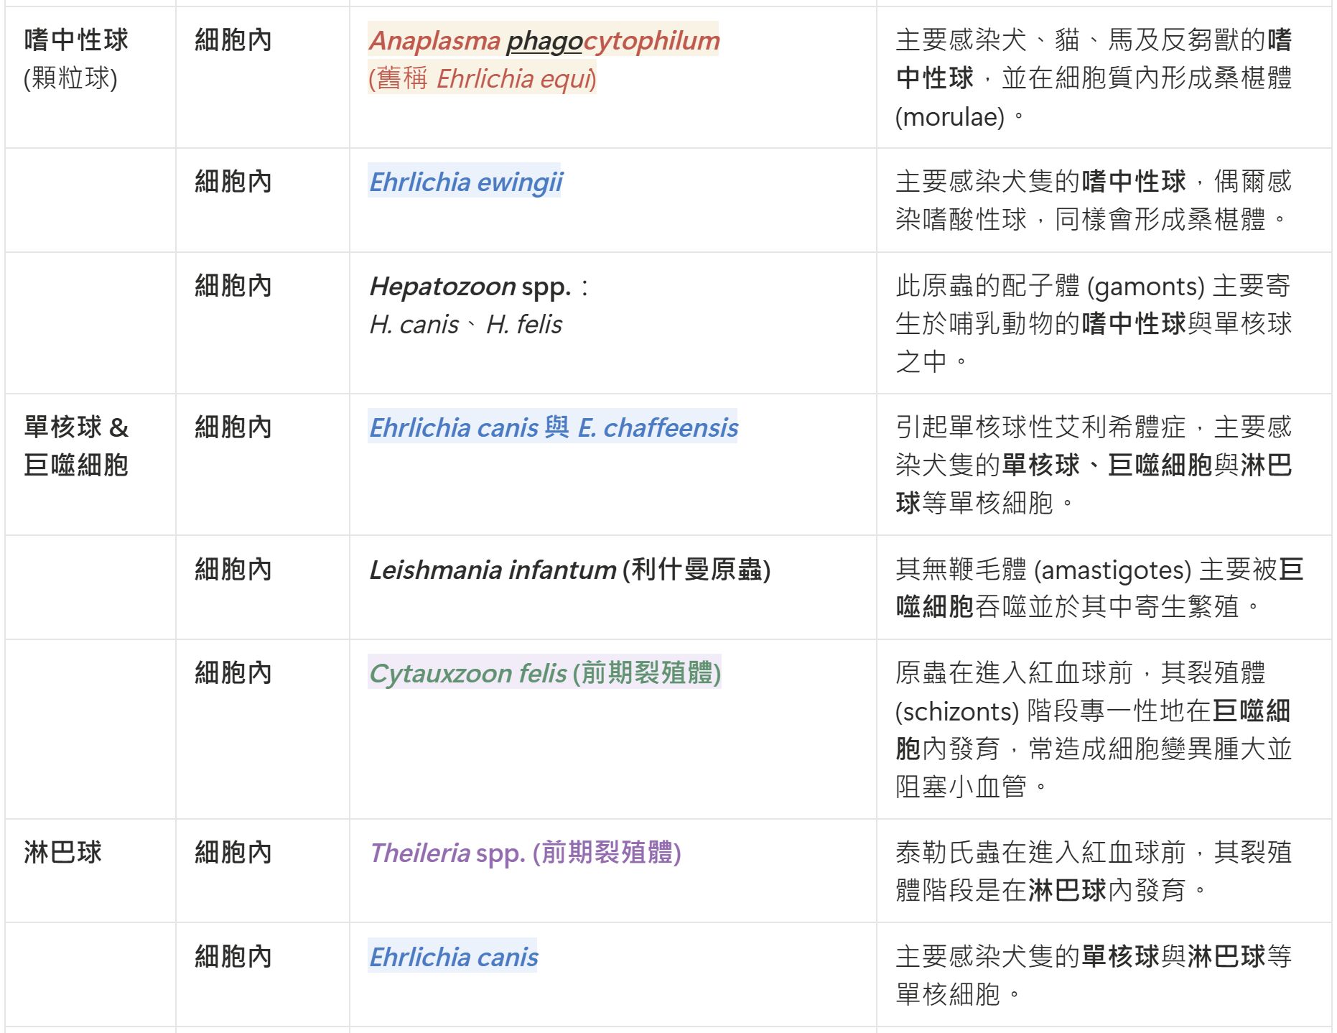
Task: Click '細胞內' in the Leishmania row
Action: (x=233, y=570)
